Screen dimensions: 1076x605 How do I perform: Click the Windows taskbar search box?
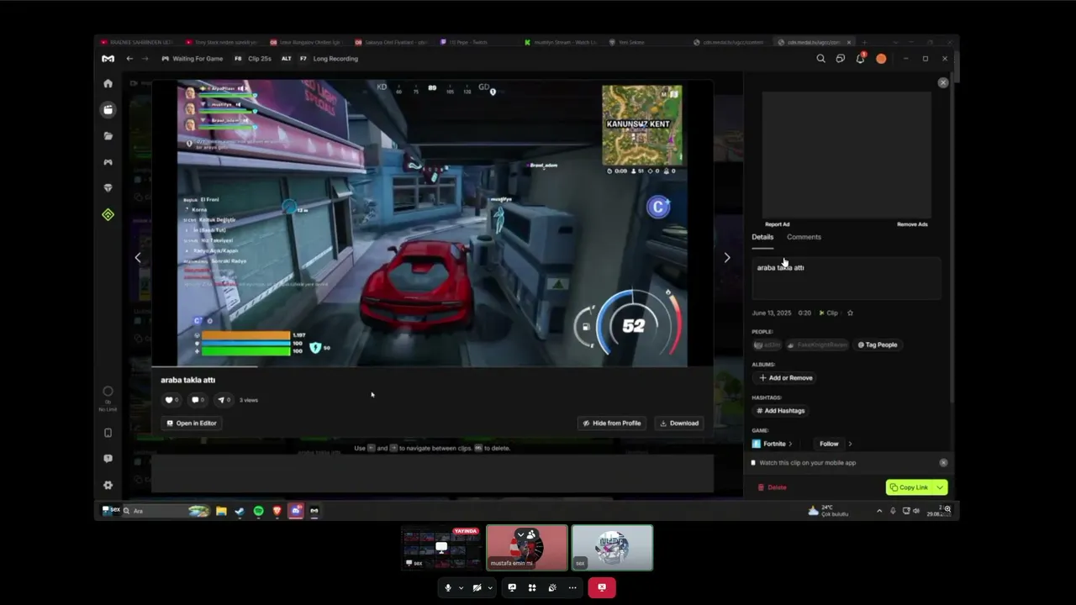[165, 511]
